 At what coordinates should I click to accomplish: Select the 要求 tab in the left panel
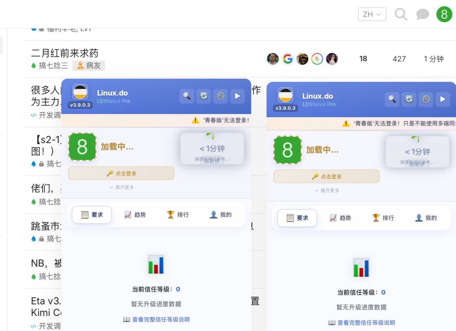click(92, 215)
